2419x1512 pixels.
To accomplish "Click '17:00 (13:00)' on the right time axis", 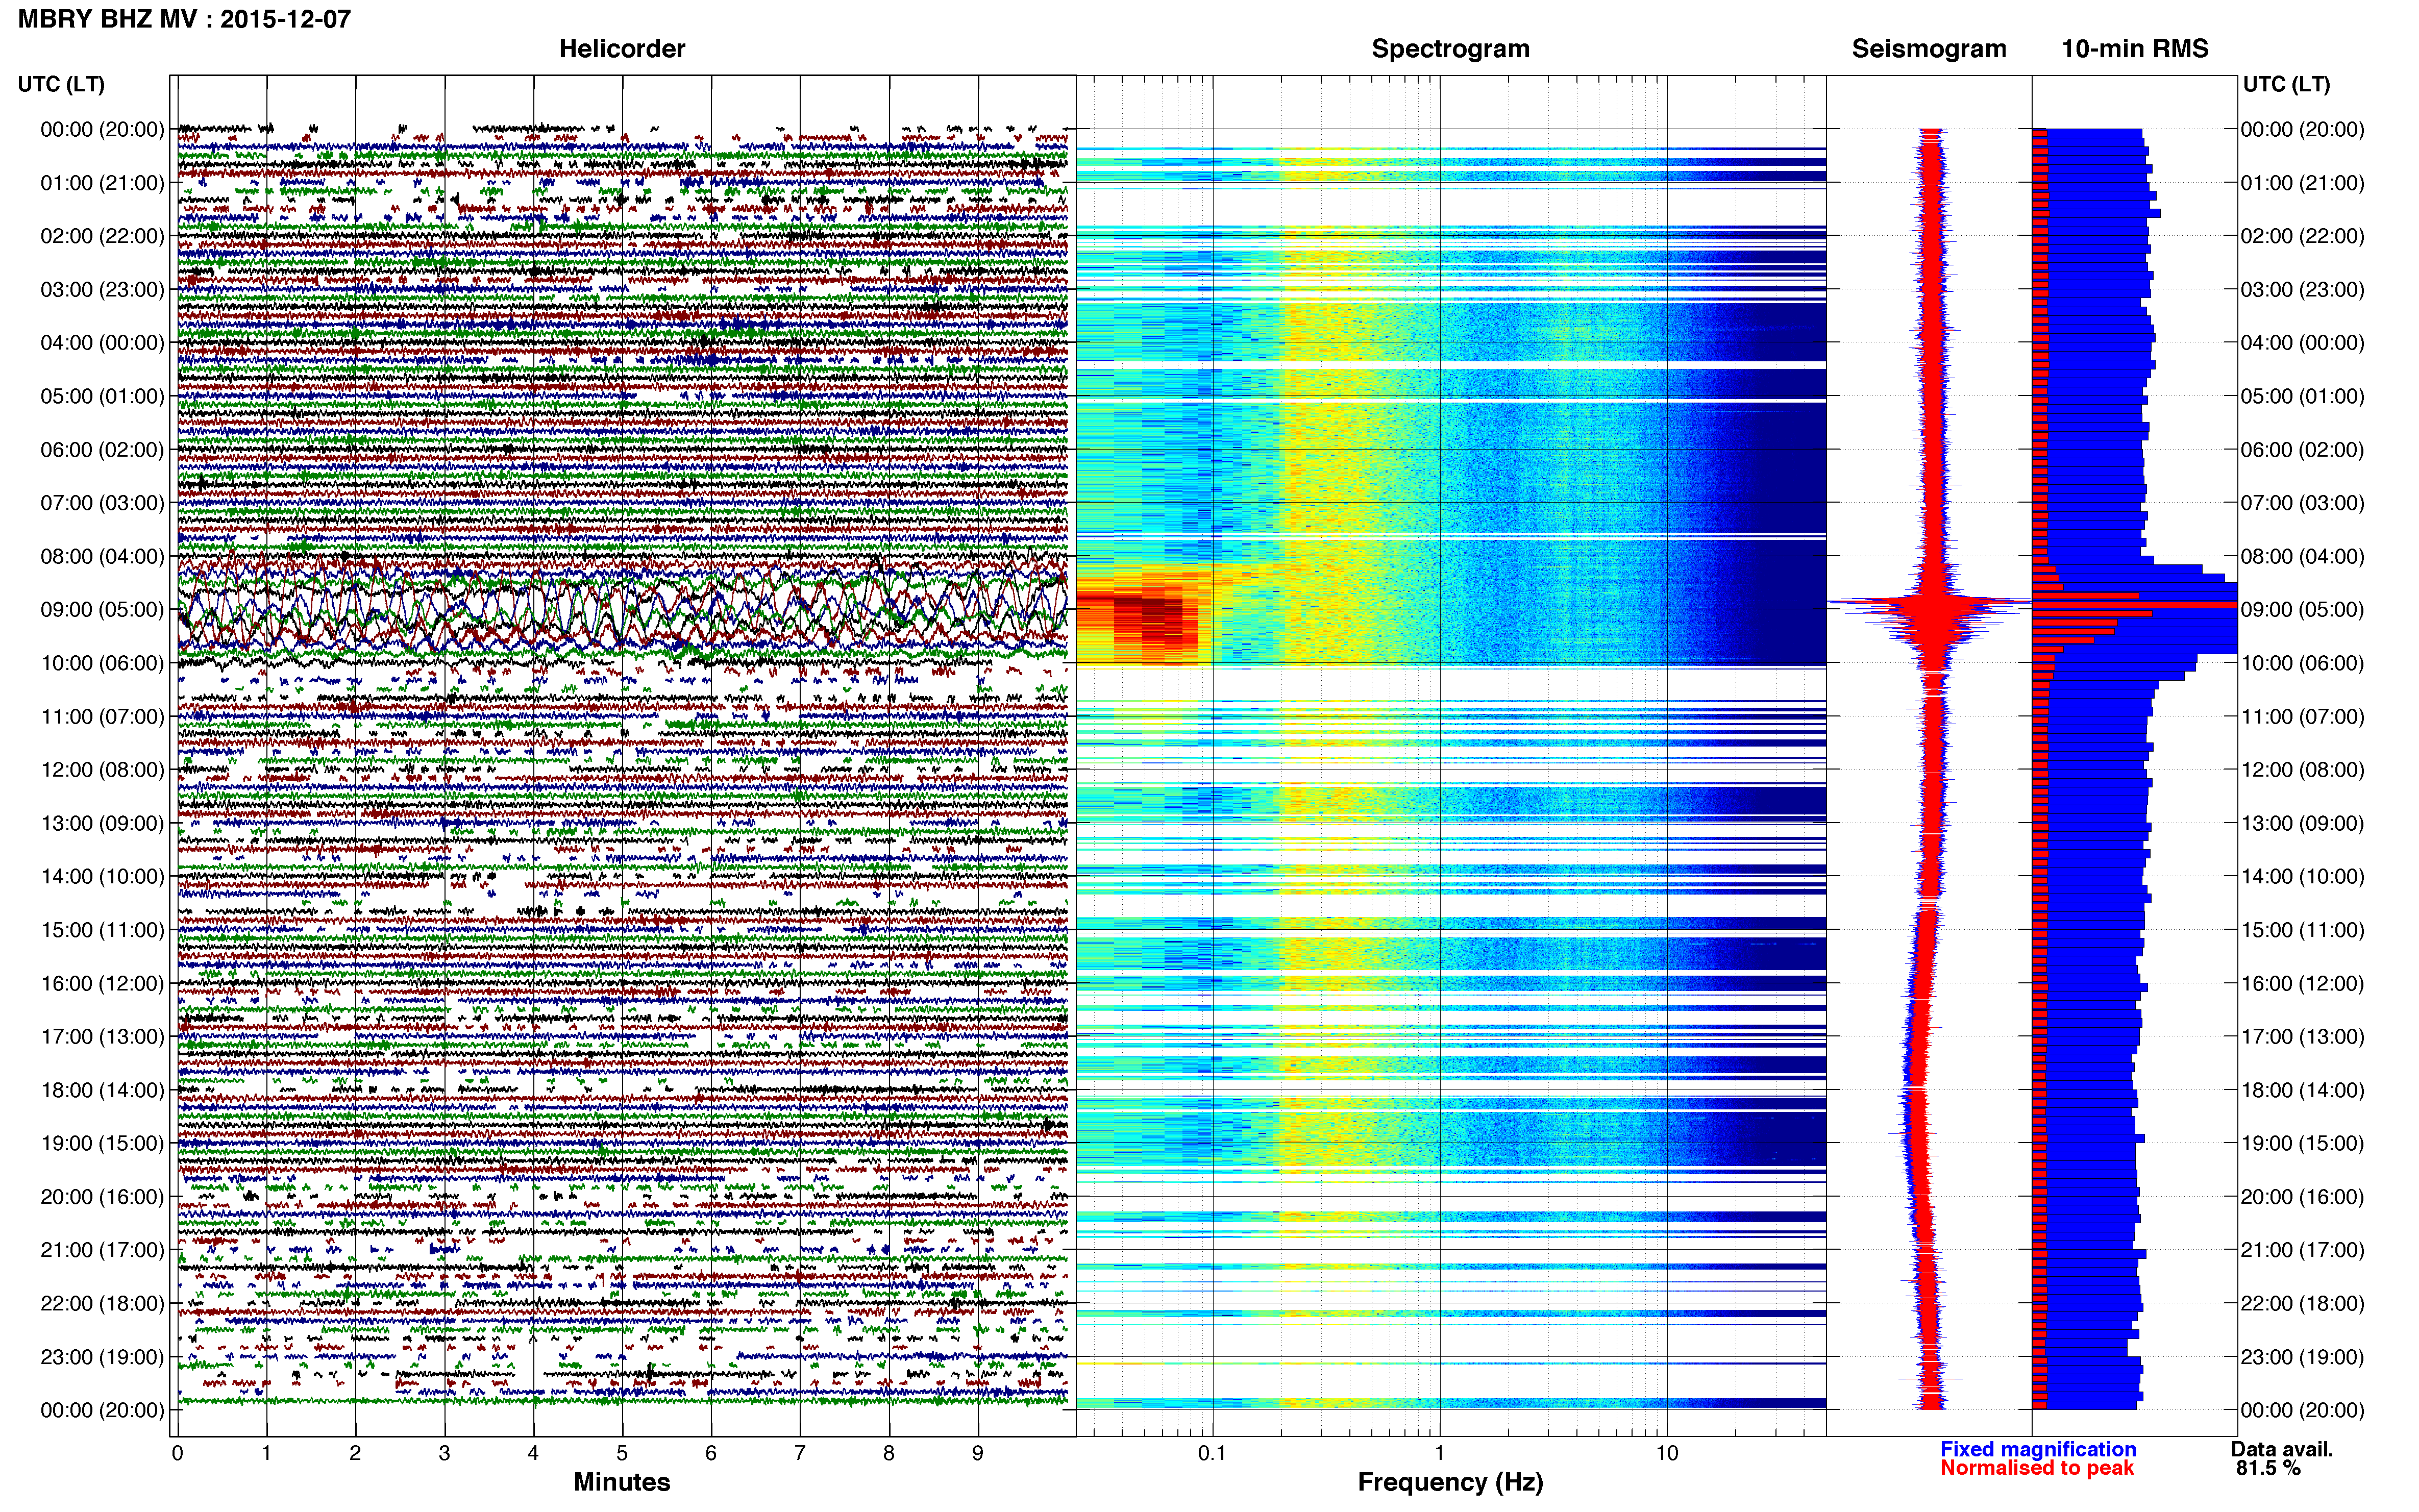I will 2303,1037.
